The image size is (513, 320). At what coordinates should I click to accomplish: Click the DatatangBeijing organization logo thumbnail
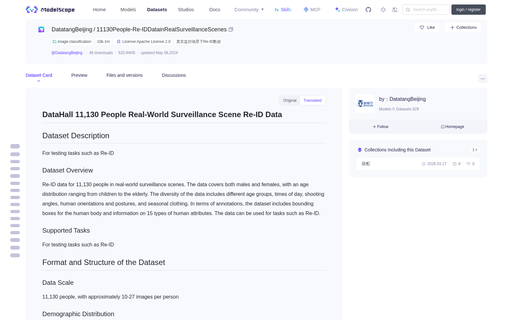click(x=365, y=104)
